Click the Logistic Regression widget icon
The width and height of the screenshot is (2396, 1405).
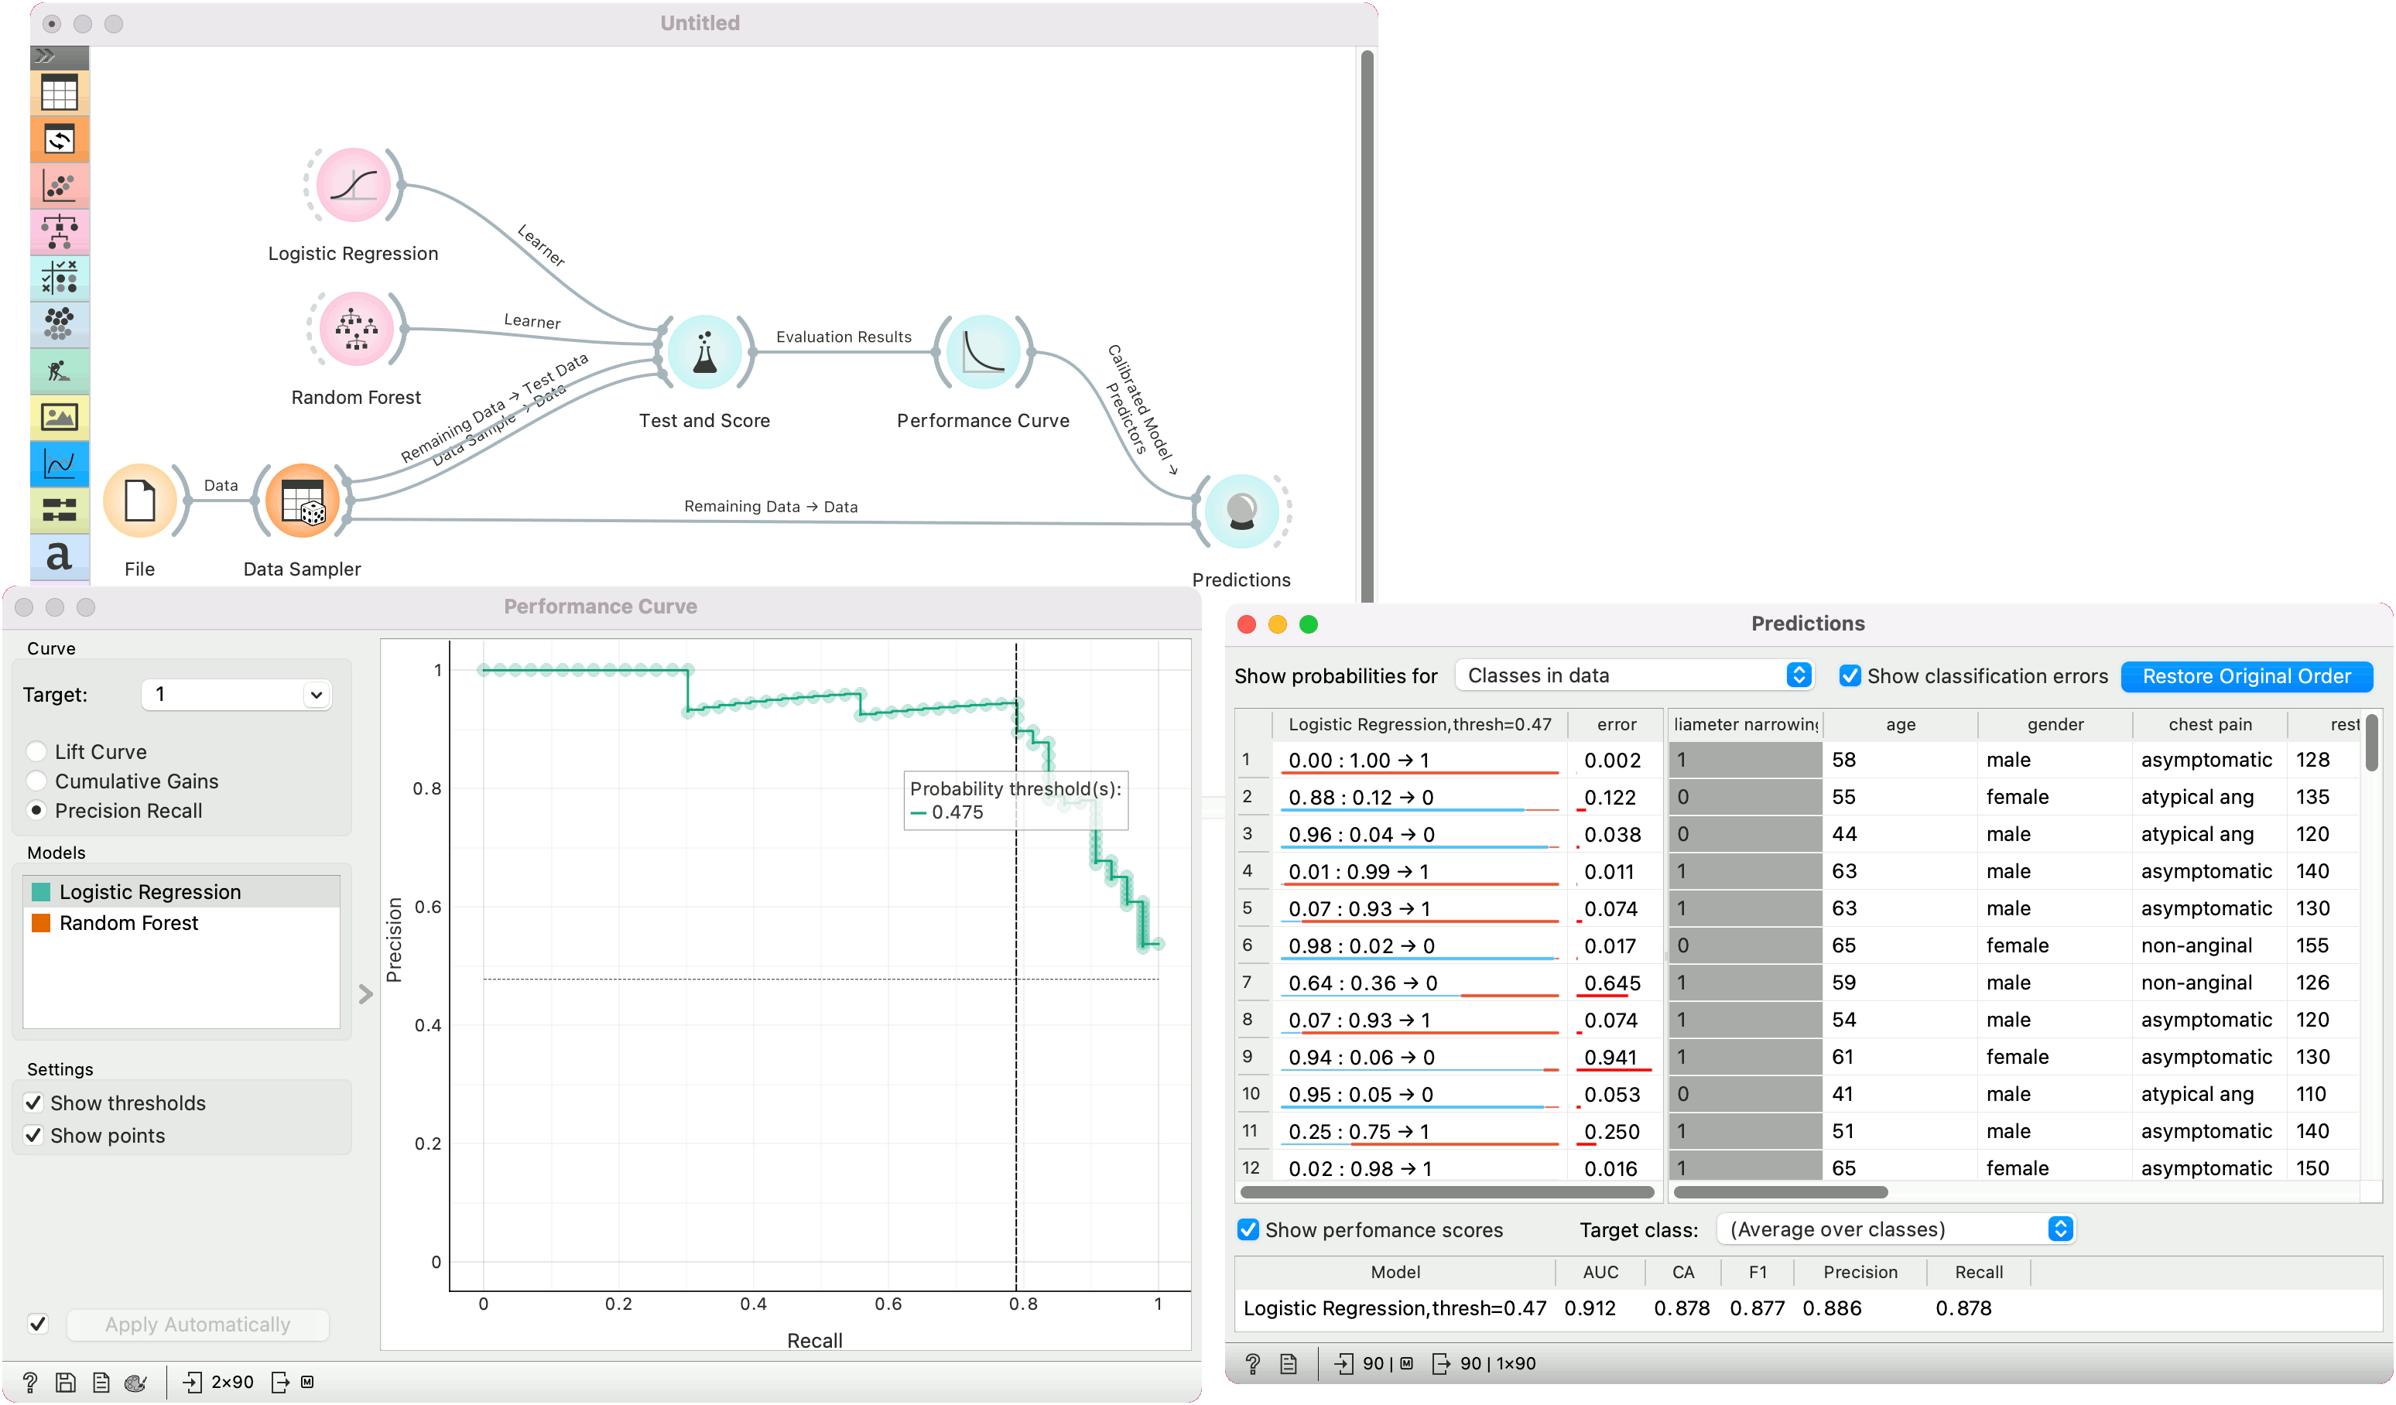(x=353, y=186)
